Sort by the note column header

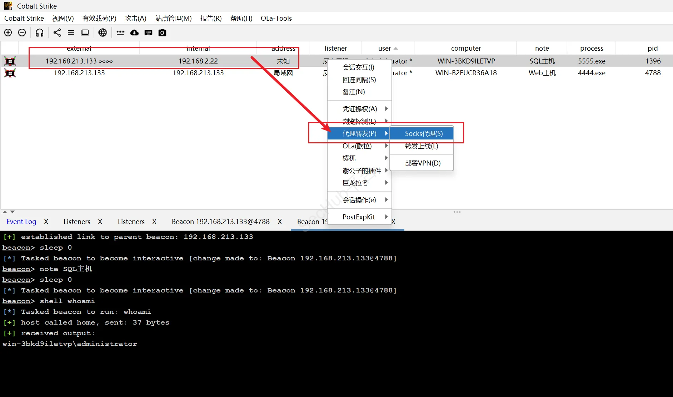pos(542,48)
